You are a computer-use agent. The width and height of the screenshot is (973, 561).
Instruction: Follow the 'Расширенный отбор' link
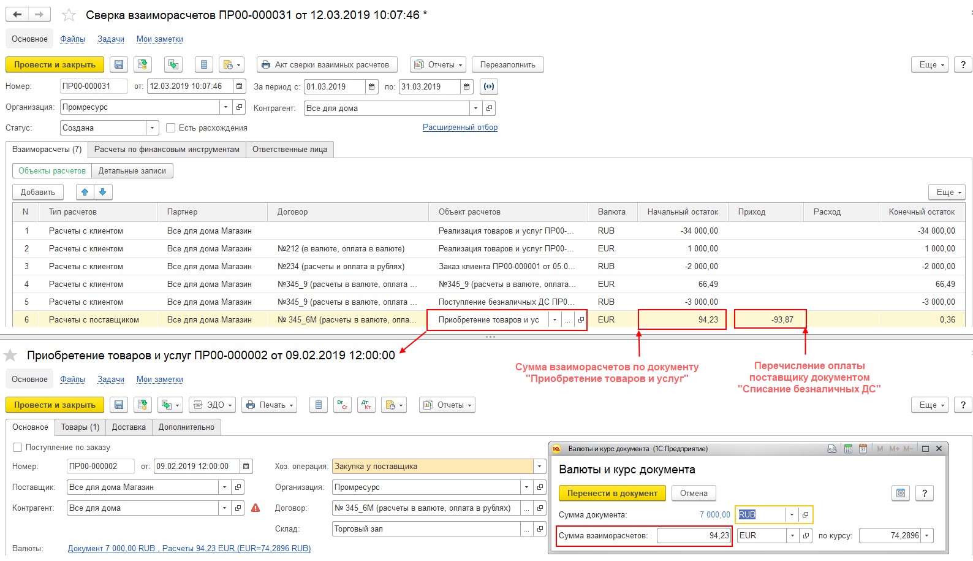460,128
